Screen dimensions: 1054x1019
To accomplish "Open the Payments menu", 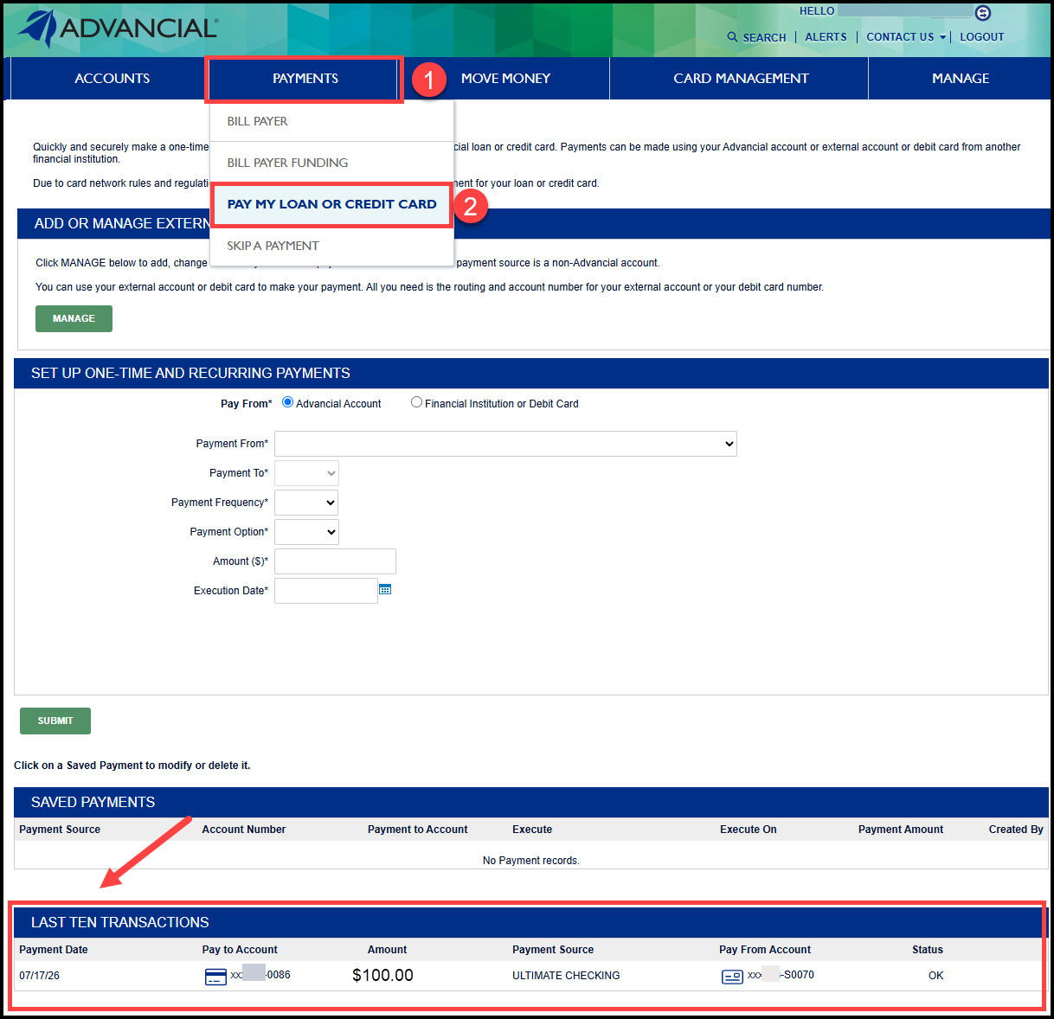I will pos(305,79).
